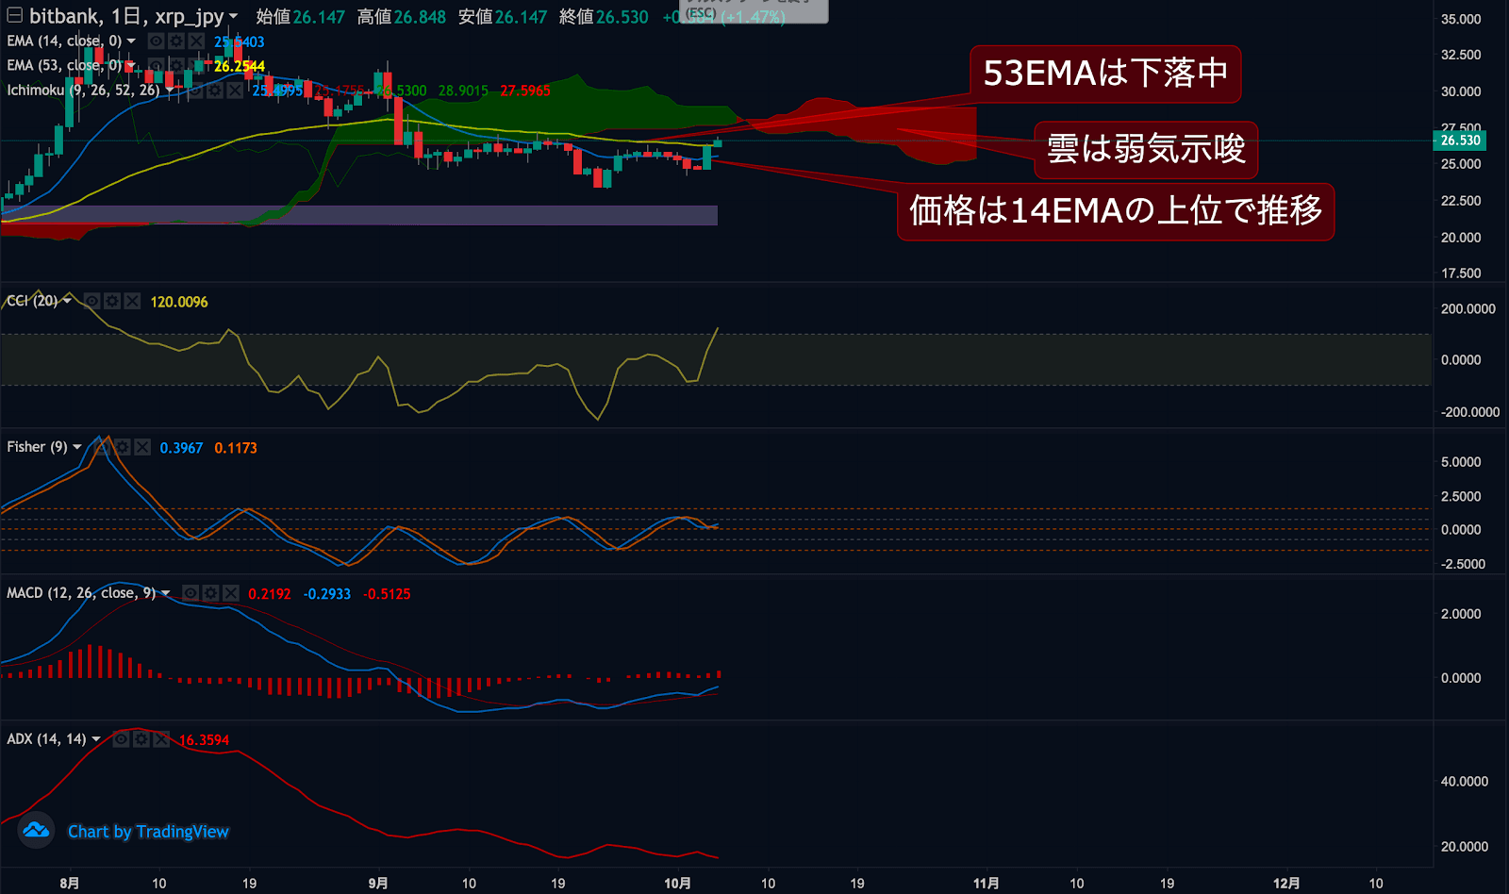Hide EMA 14 using the eye icon

(x=157, y=41)
